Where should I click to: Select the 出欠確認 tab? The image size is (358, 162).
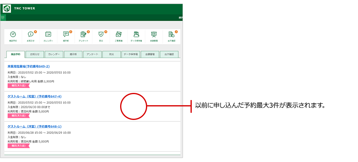[x=169, y=54]
